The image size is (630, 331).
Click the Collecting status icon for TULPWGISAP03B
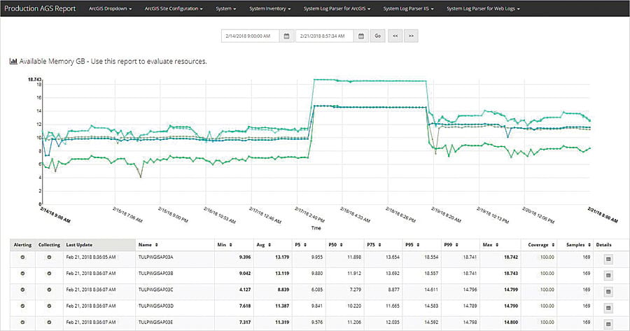(x=49, y=273)
